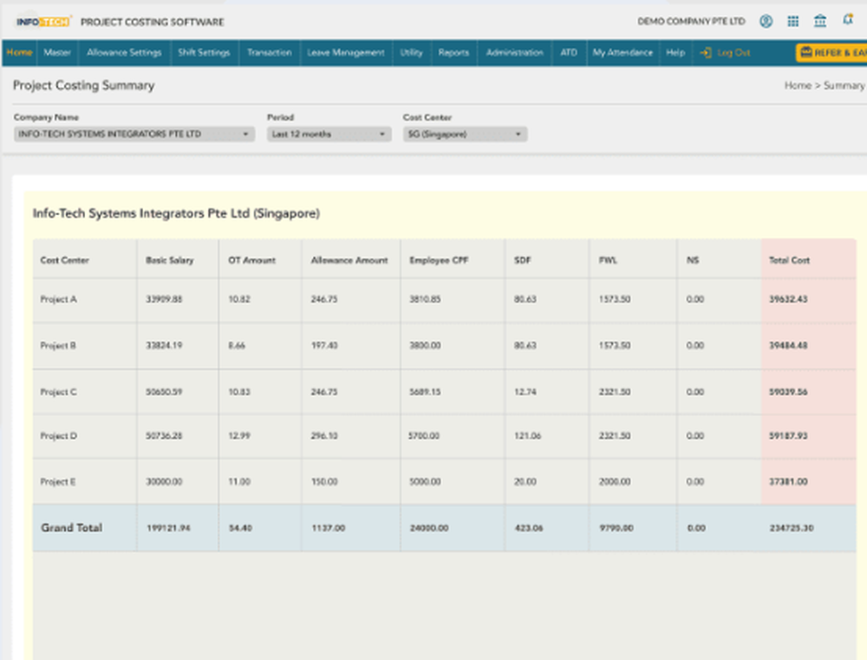Click the Cost Center column header

point(64,260)
